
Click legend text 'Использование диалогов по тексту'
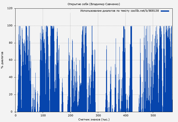click(105, 11)
